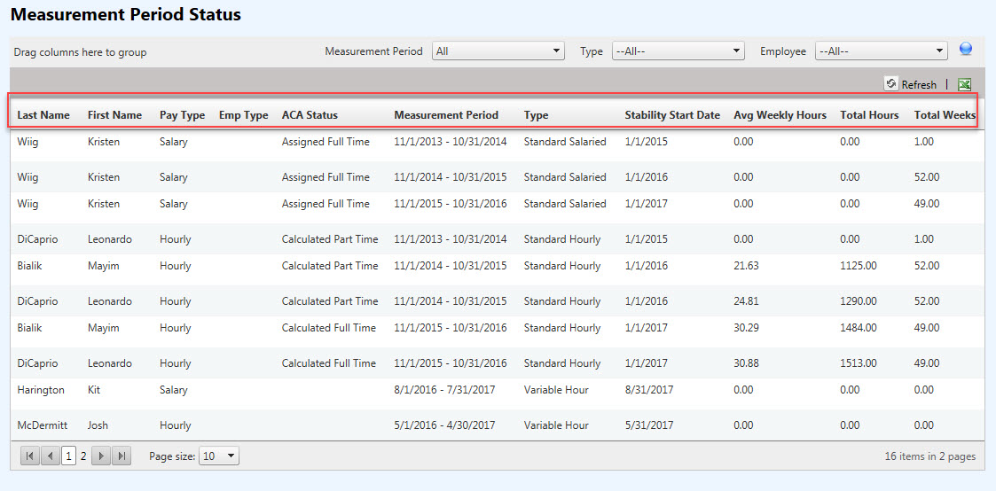This screenshot has width=996, height=491.
Task: Select page 1 in the pager
Action: click(x=69, y=456)
